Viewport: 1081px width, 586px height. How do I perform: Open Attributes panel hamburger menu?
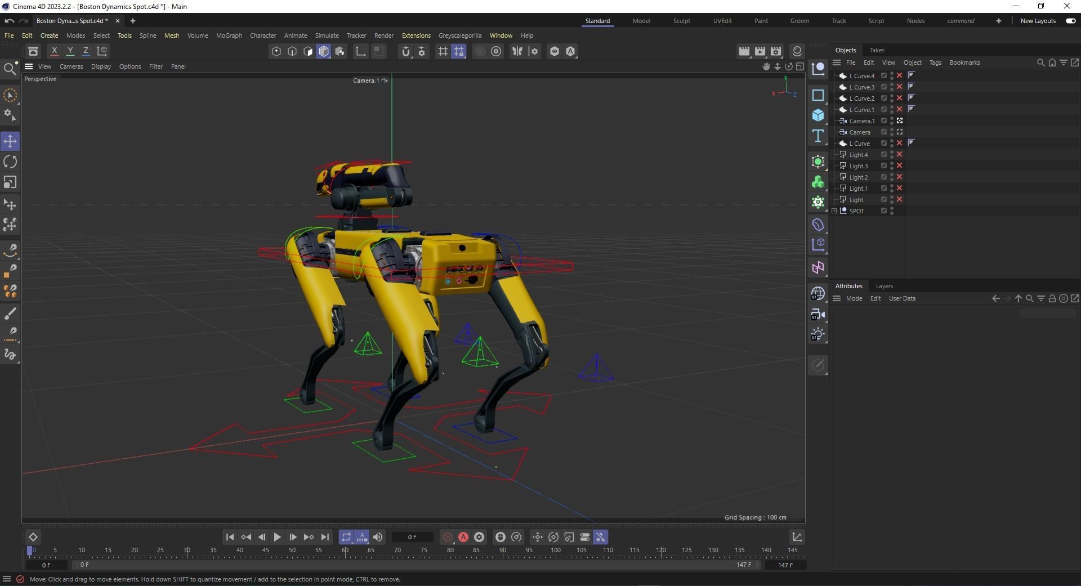click(x=837, y=298)
